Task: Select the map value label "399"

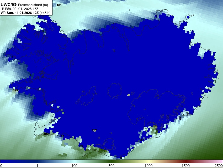Action: click(46, 134)
